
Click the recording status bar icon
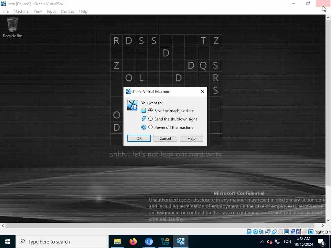292,232
